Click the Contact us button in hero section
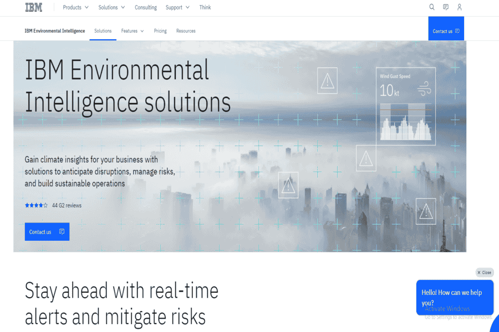Viewport: 499px width, 332px height. point(47,232)
